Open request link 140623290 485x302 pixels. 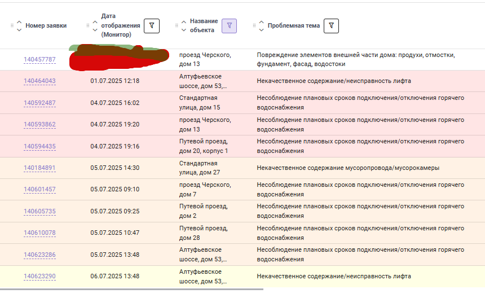[39, 276]
